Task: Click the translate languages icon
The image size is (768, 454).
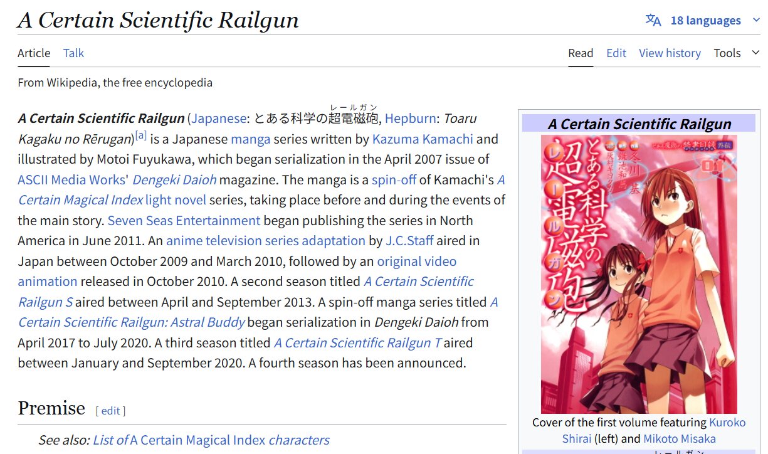Action: click(653, 20)
